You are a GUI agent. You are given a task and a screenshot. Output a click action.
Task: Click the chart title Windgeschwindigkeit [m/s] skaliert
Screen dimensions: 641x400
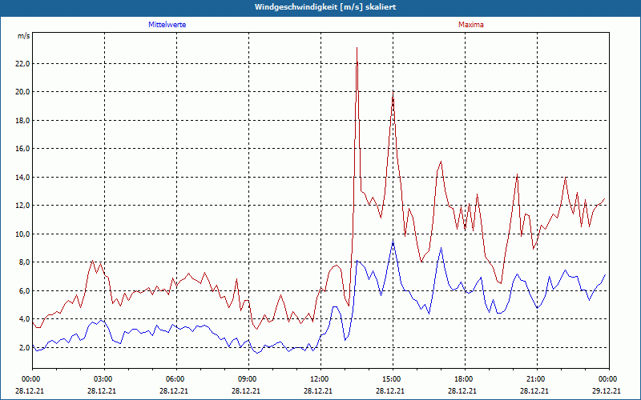[325, 7]
